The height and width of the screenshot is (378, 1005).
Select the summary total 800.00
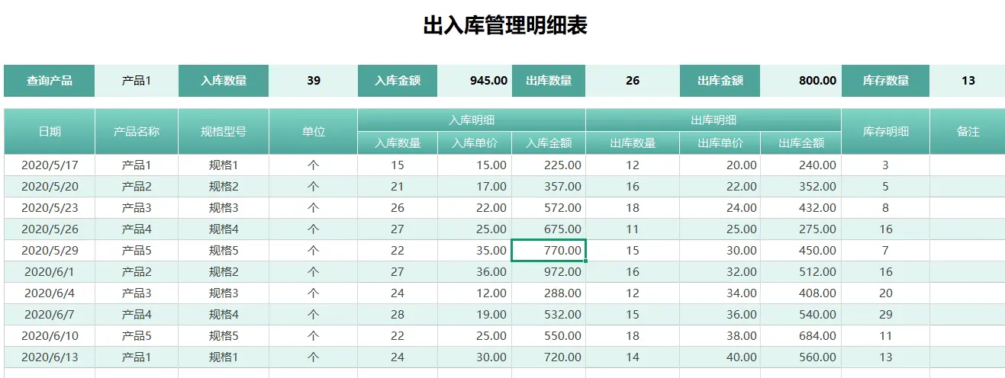[x=801, y=81]
